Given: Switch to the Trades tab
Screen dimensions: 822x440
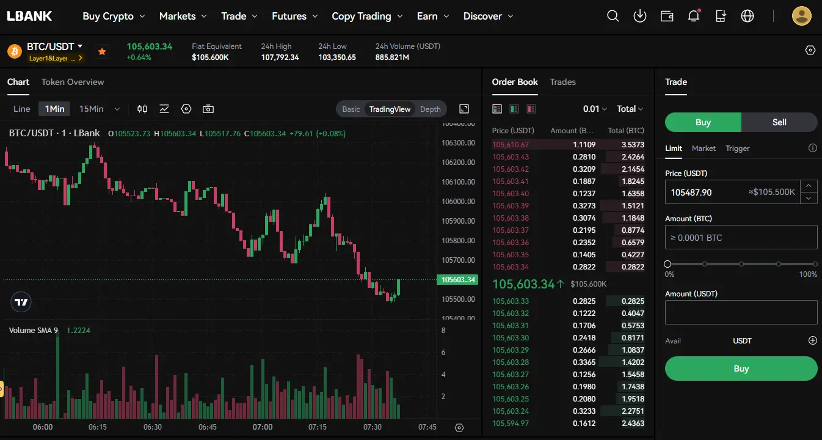Looking at the screenshot, I should pyautogui.click(x=562, y=82).
